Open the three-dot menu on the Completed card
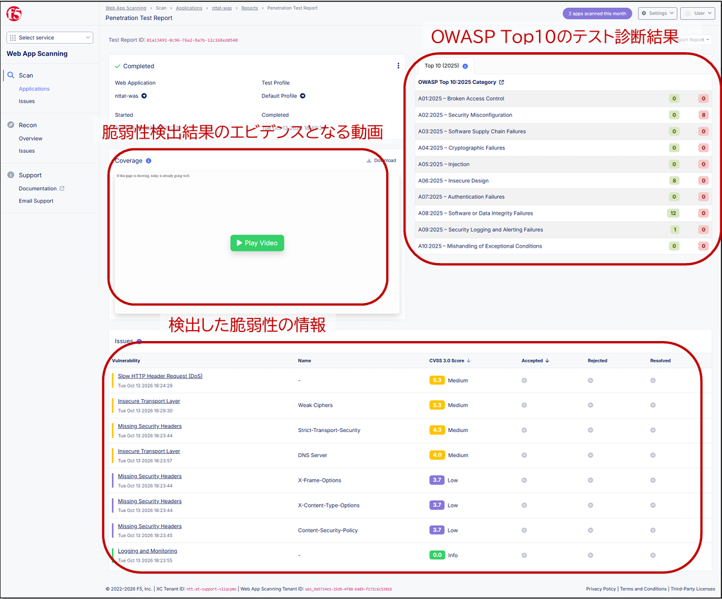Screen dimensions: 722x599 (398, 66)
